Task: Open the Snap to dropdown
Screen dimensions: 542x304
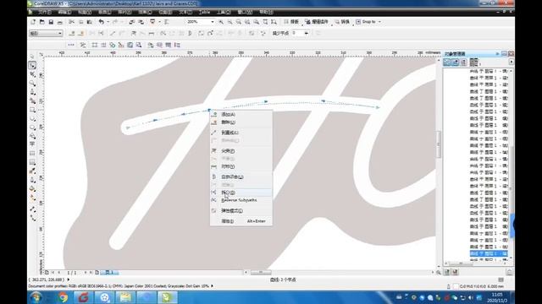Action: (379, 22)
